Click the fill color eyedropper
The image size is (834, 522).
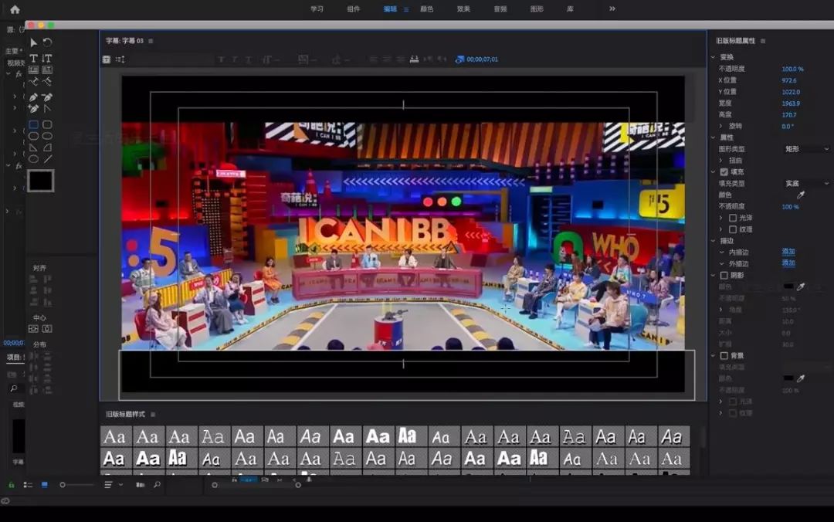(x=801, y=195)
